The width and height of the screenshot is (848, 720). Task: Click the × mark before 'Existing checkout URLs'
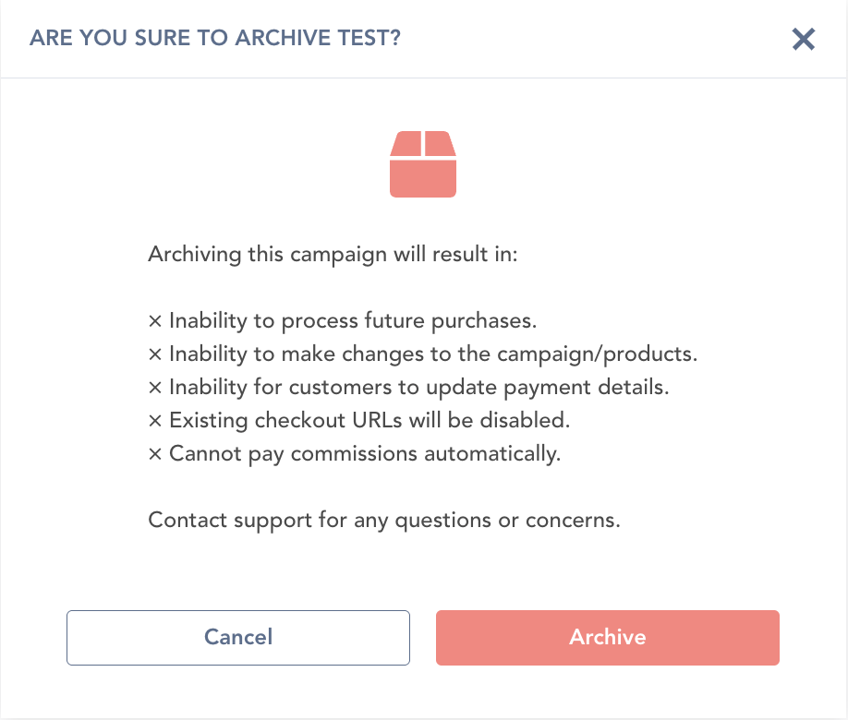[155, 421]
